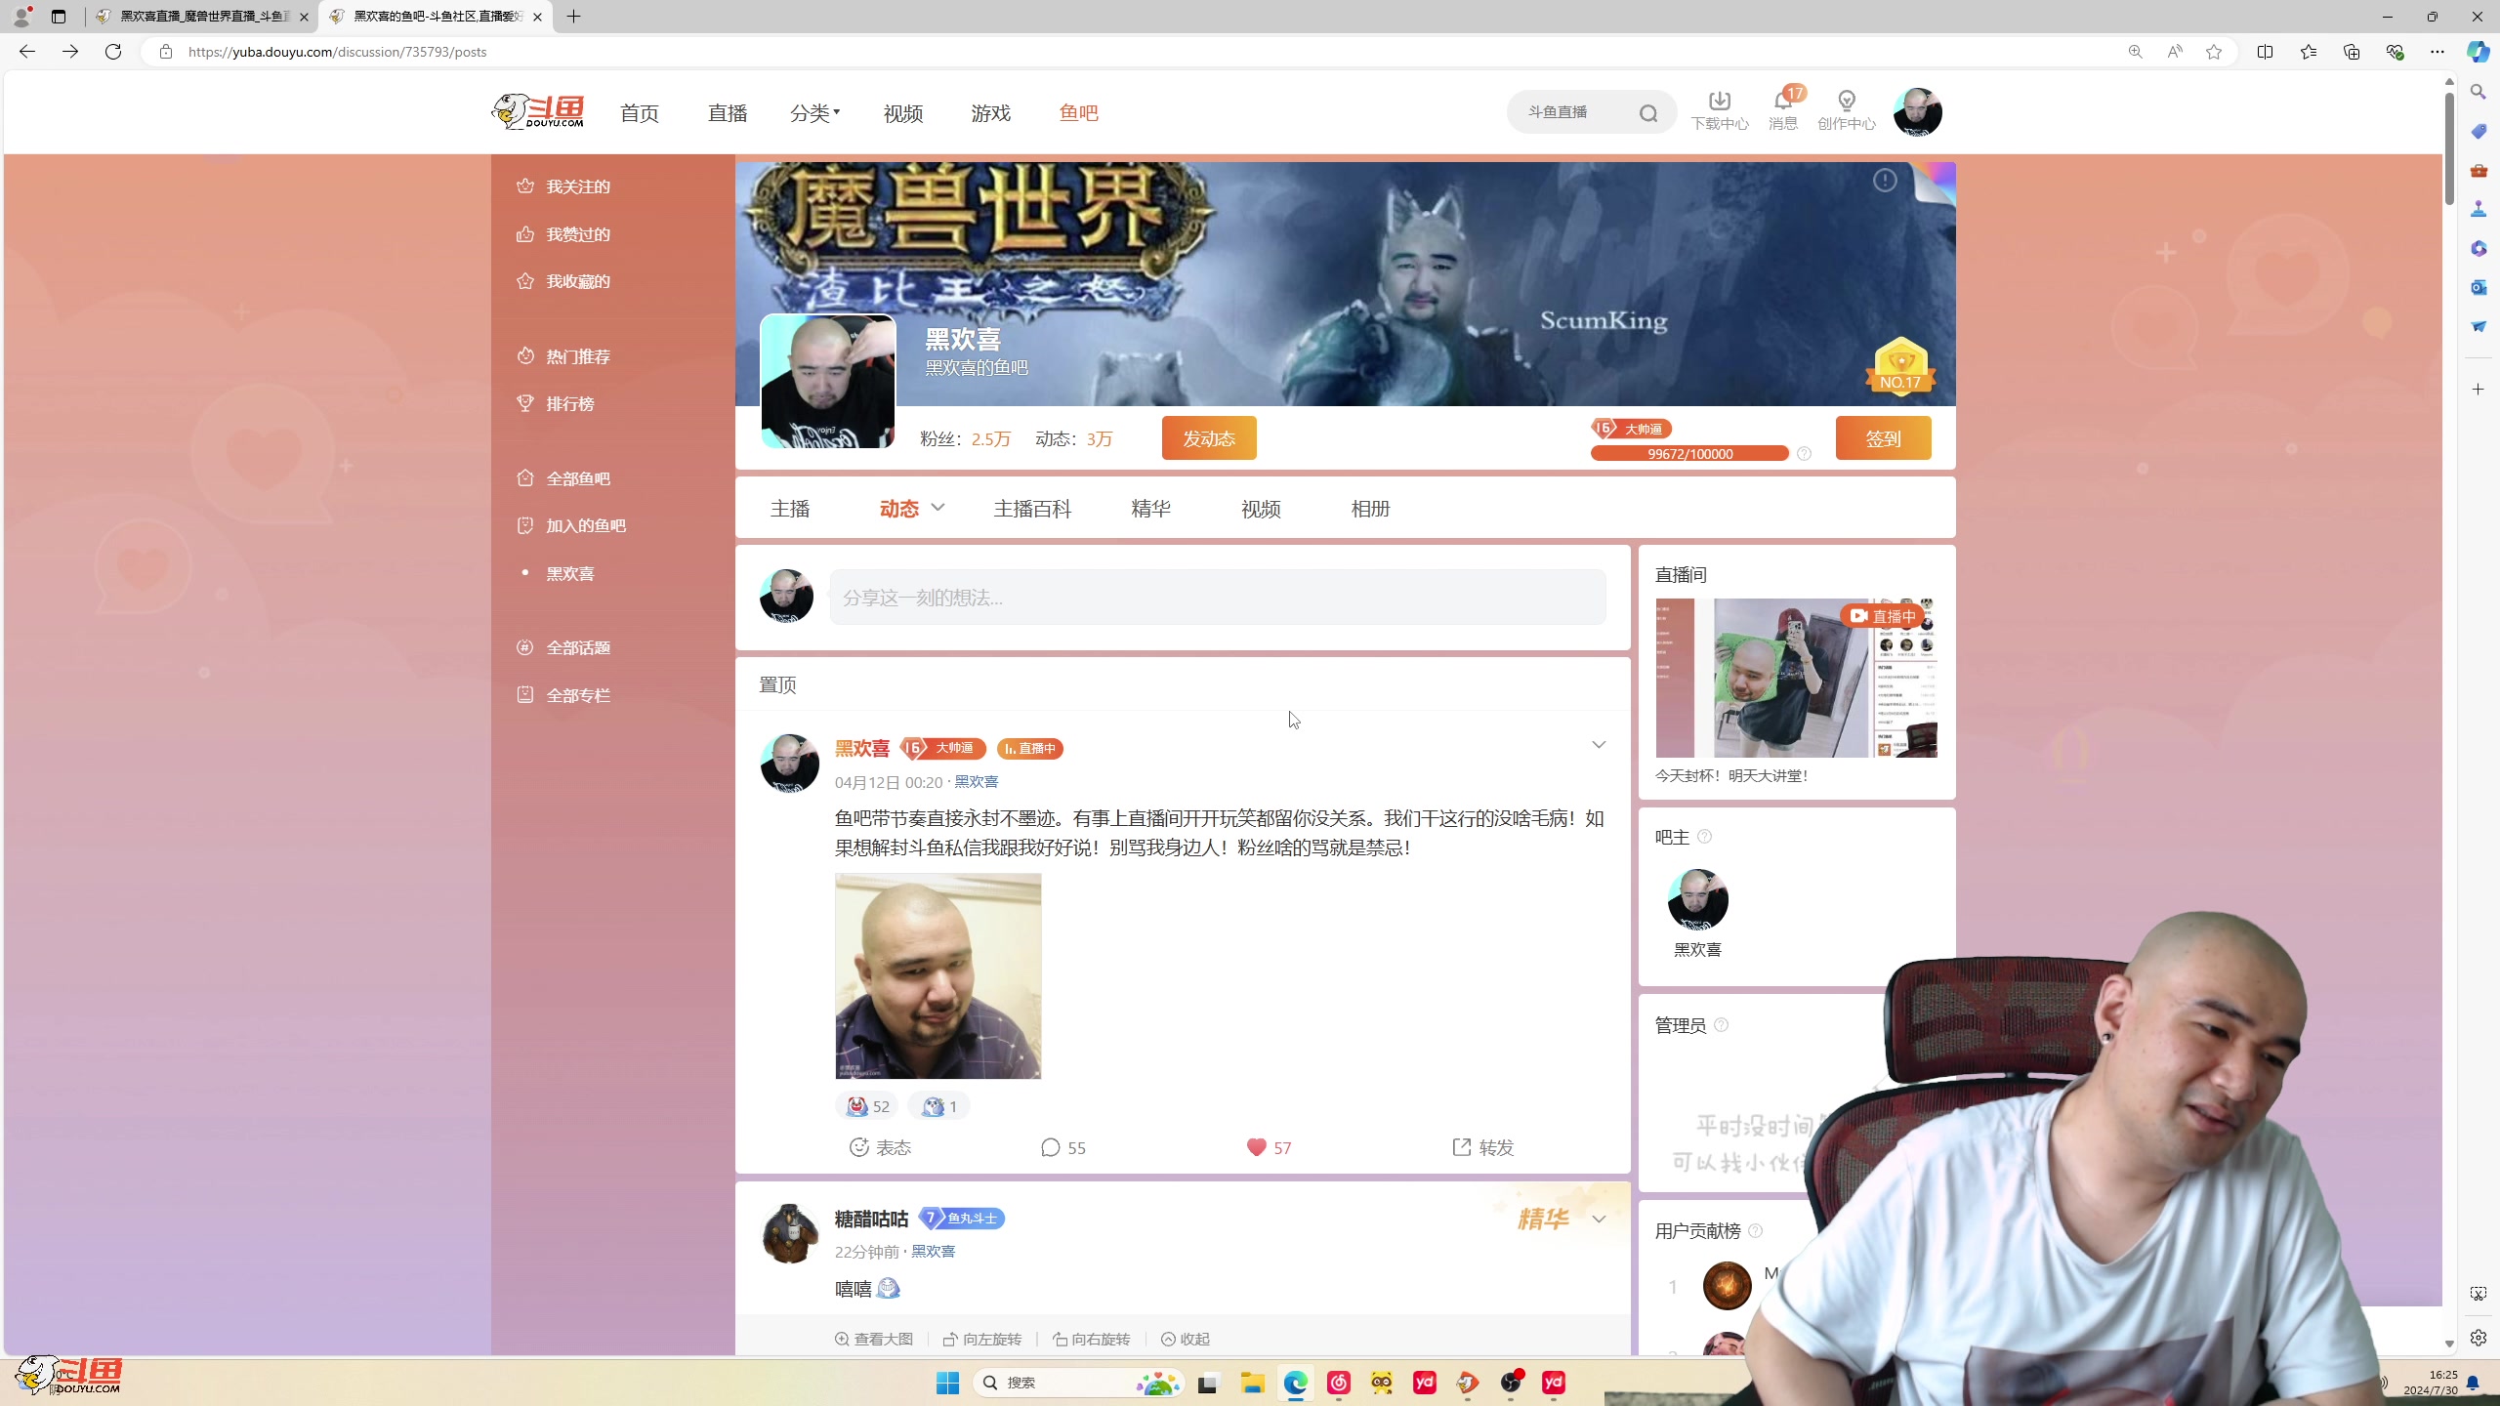Viewport: 2500px width, 1406px height.
Task: Refresh the browser page
Action: (x=113, y=52)
